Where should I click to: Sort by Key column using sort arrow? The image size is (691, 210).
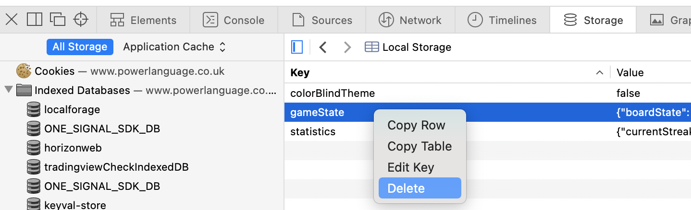click(x=599, y=73)
